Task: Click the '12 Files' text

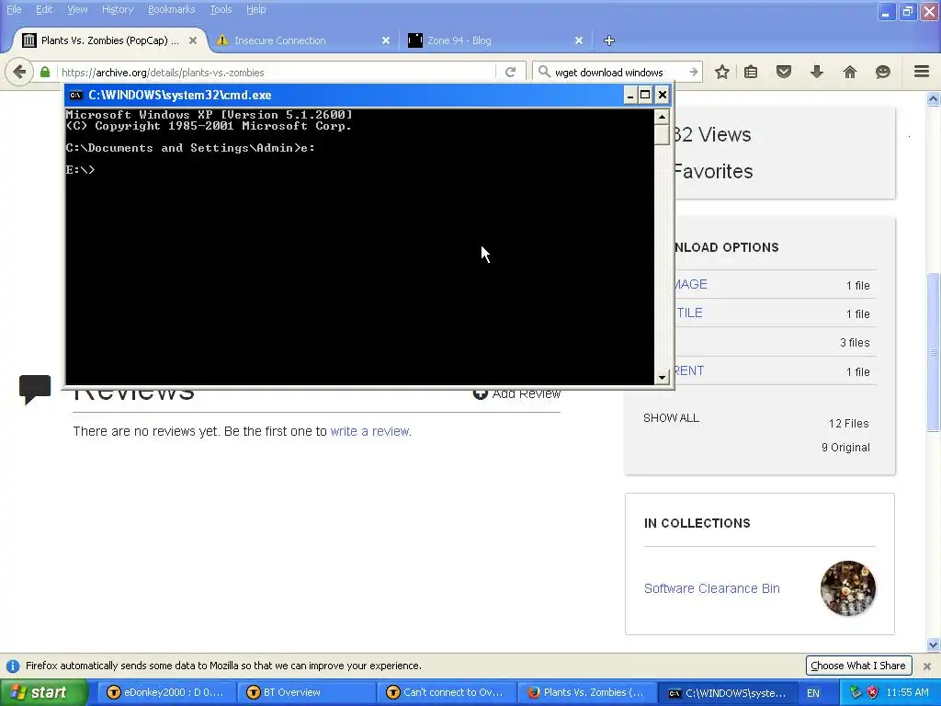Action: click(848, 423)
